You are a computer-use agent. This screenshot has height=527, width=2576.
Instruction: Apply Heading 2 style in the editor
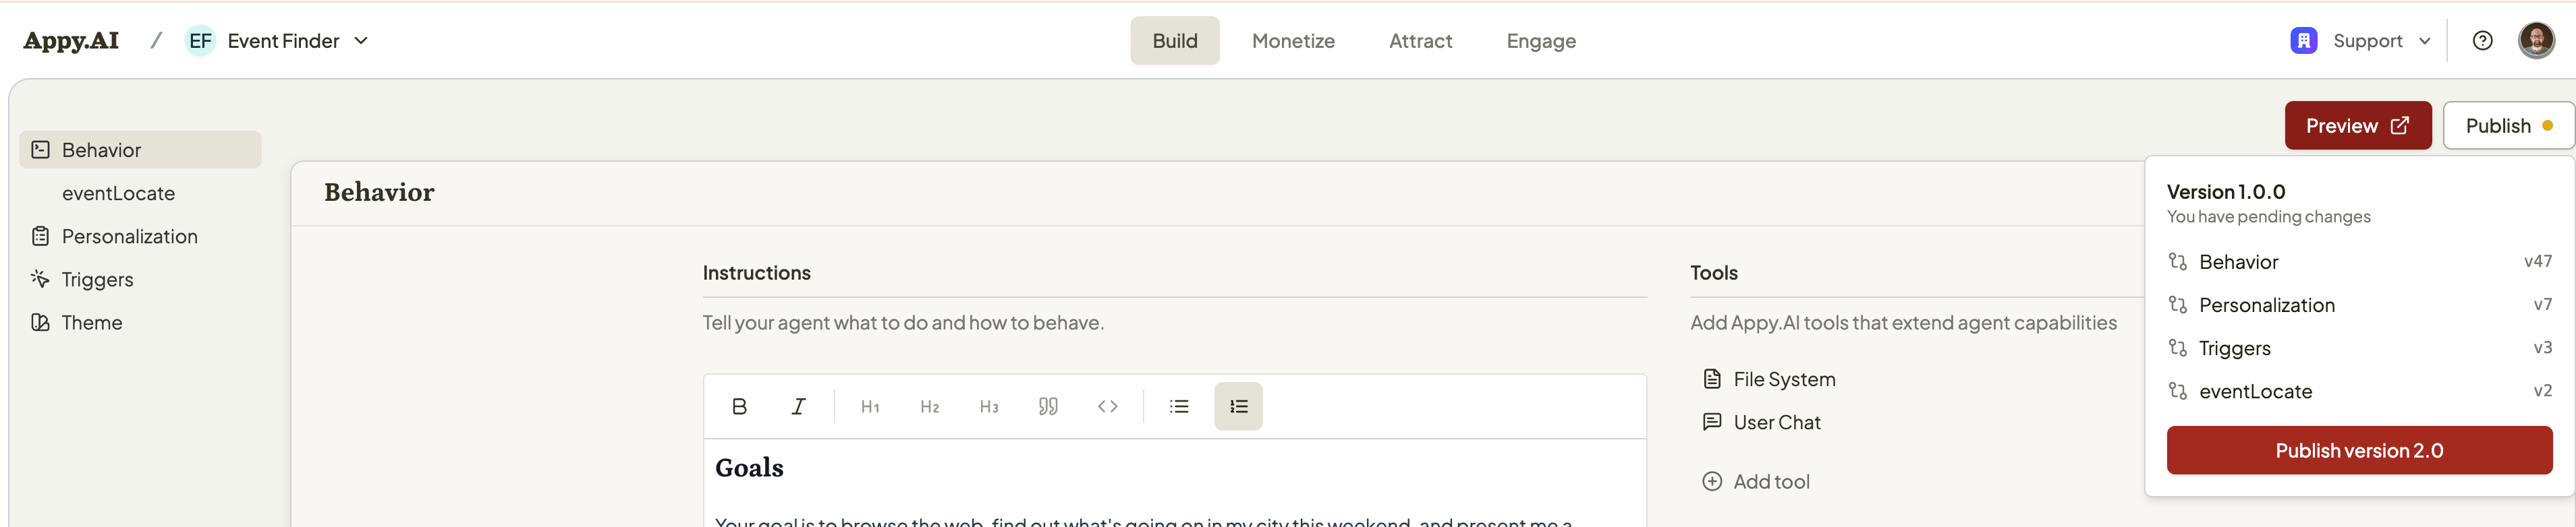tap(929, 406)
